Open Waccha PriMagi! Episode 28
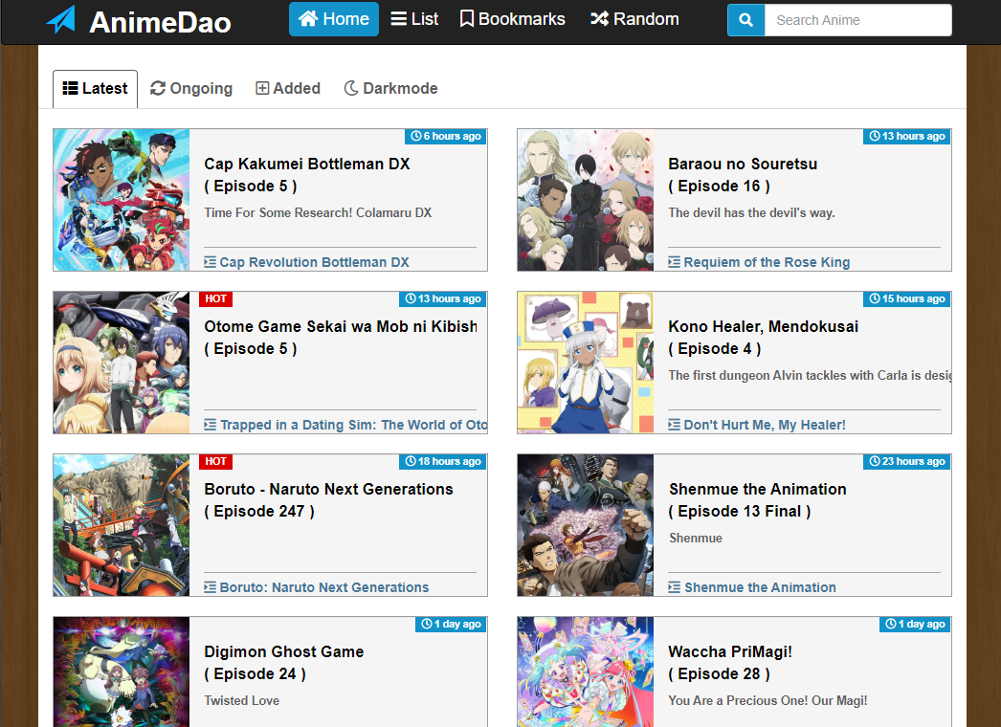Viewport: 1001px width, 727px height. pyautogui.click(x=730, y=663)
